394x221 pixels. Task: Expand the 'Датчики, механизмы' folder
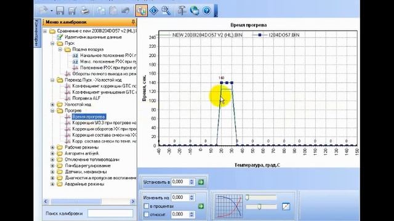point(52,172)
